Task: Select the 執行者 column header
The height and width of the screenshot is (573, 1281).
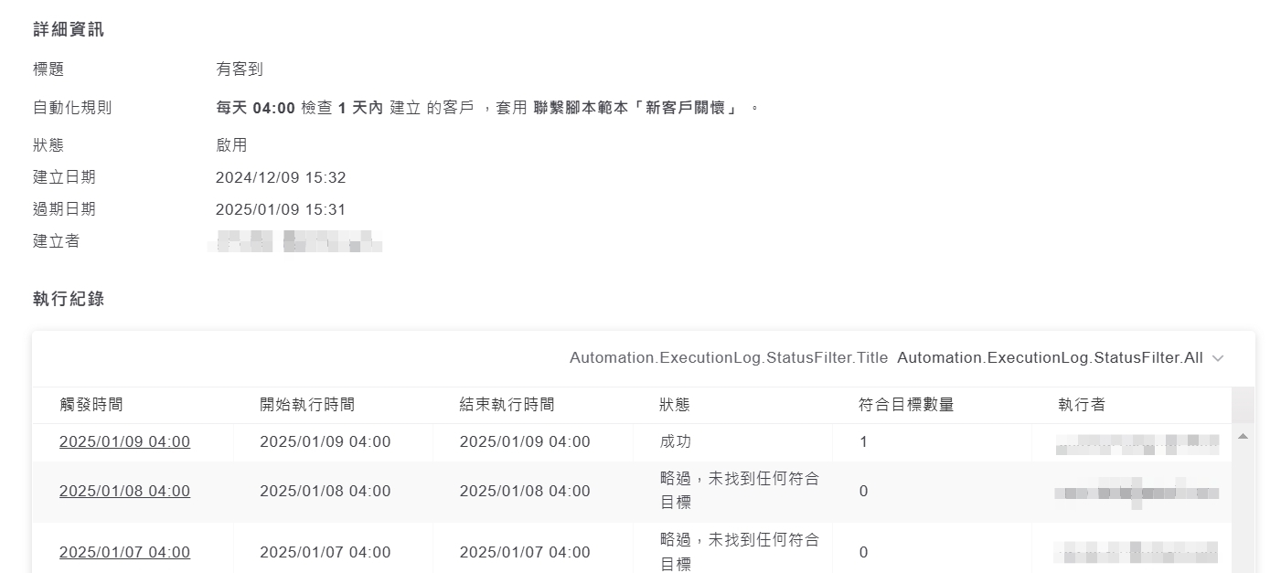Action: (1082, 405)
